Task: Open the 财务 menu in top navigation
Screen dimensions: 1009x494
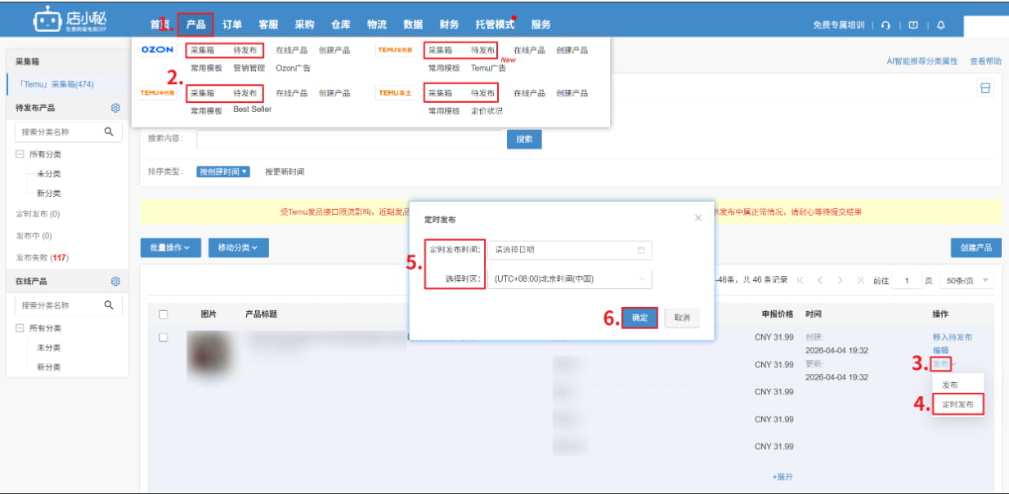Action: [449, 24]
